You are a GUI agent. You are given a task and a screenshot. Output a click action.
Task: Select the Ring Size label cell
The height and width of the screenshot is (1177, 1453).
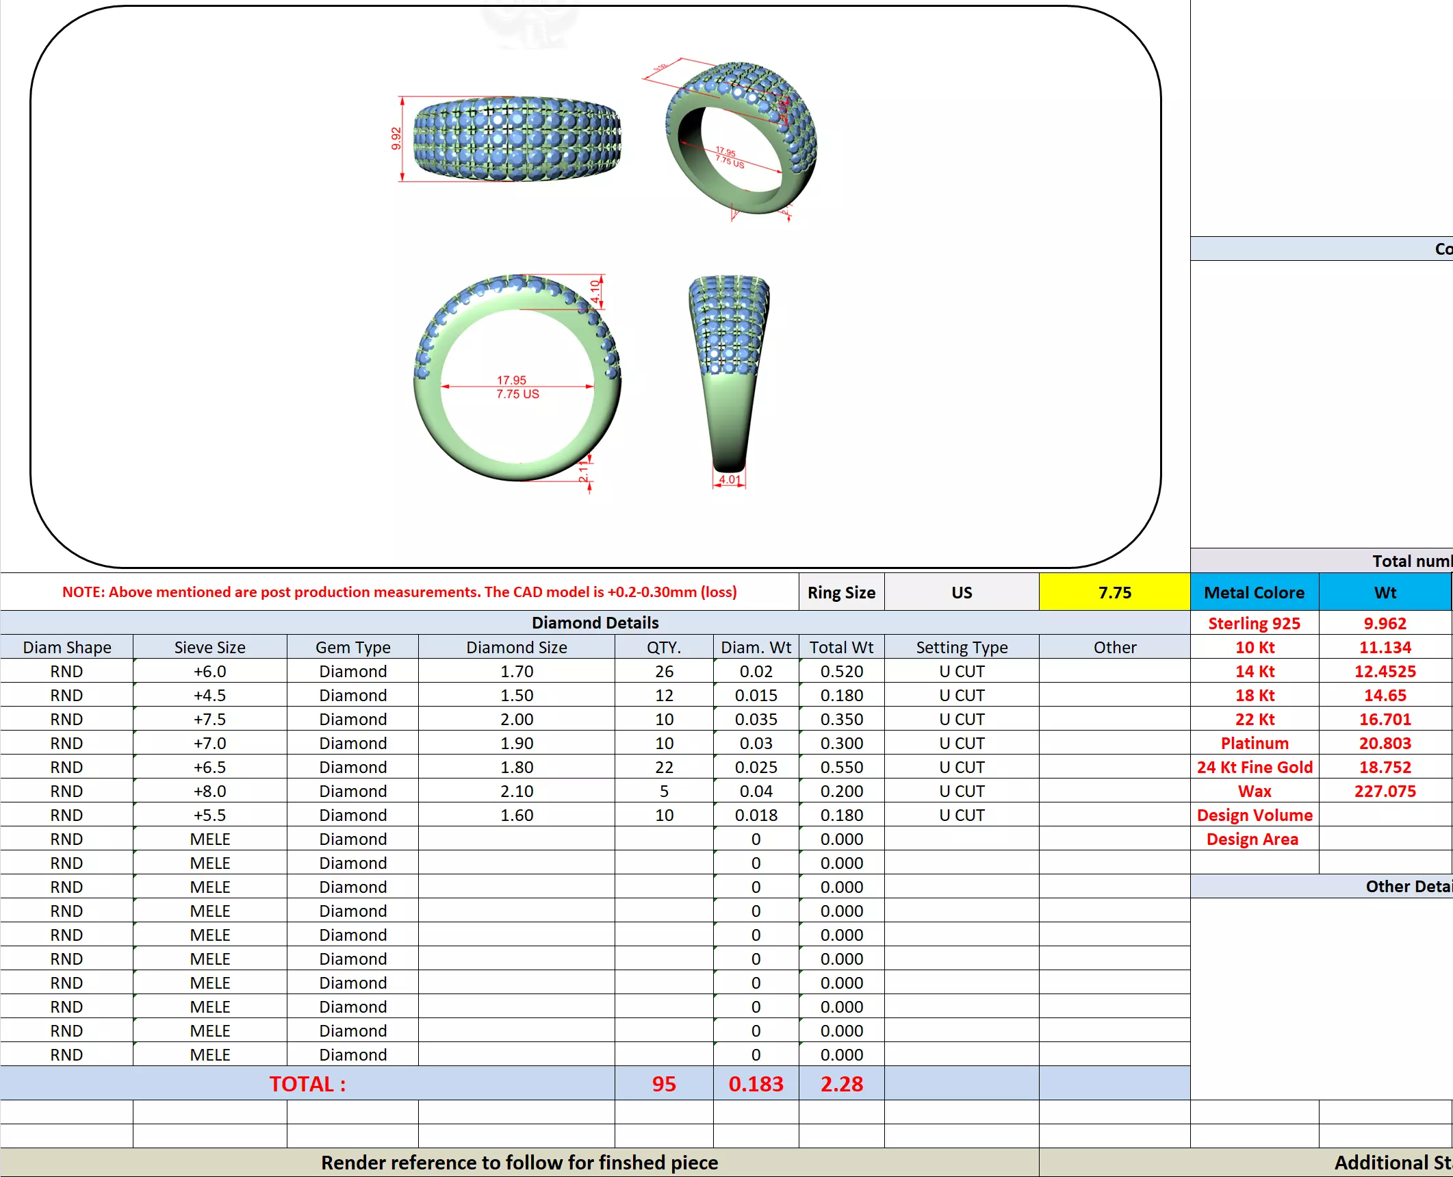(841, 592)
